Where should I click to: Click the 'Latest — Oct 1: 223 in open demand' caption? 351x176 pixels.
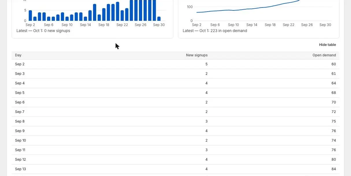[x=215, y=31]
